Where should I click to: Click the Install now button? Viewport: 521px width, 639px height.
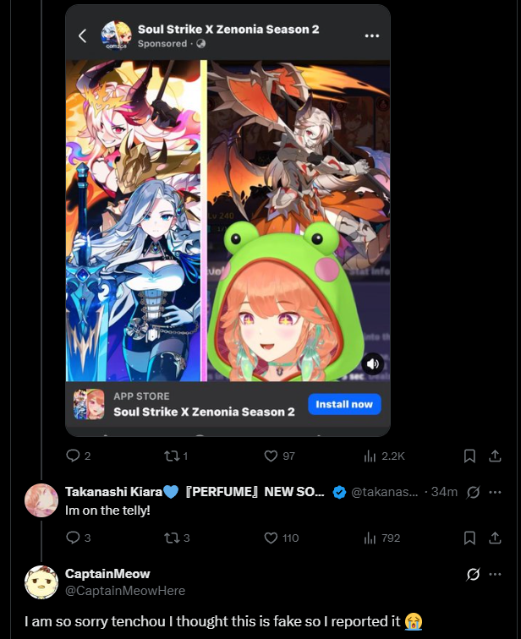(x=344, y=404)
